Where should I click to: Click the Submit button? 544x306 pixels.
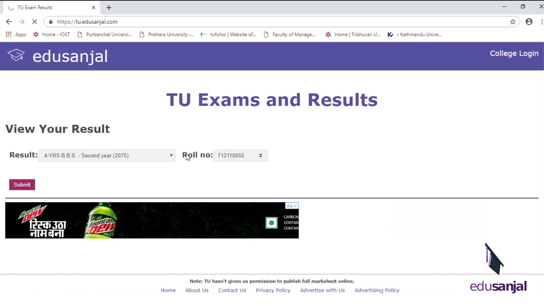(22, 184)
